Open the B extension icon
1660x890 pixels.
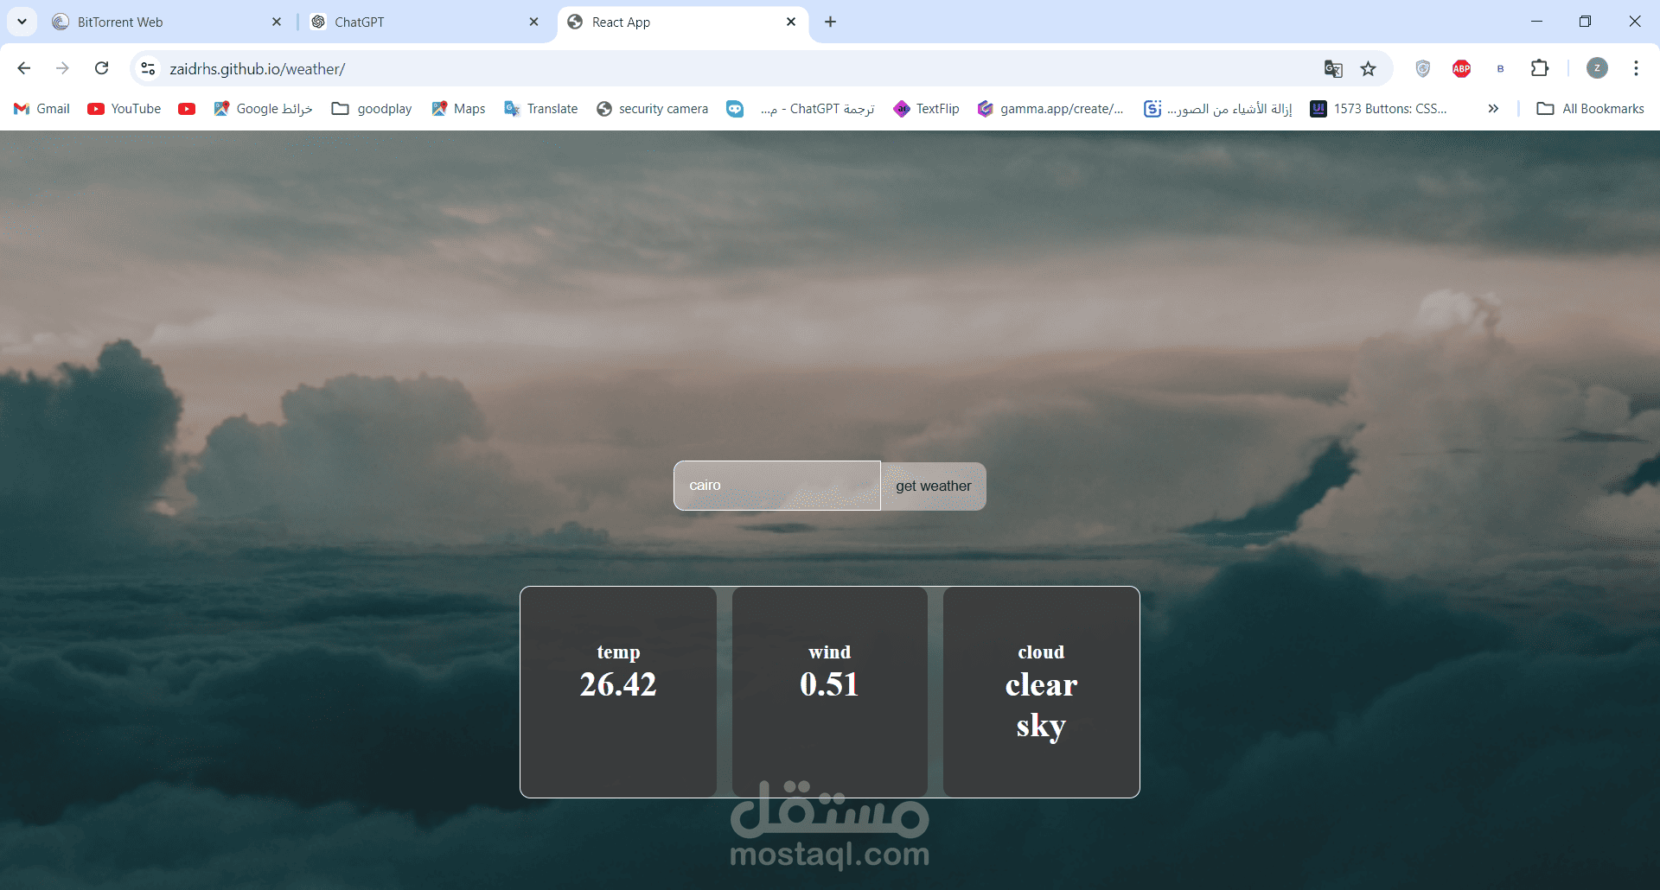(x=1500, y=68)
